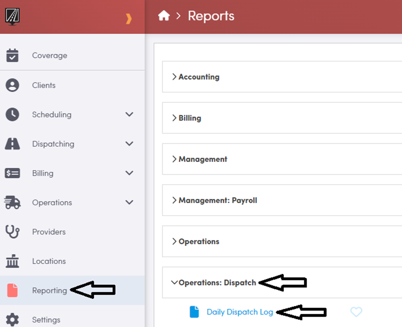
Task: Click the home icon in the breadcrumb
Action: [164, 16]
